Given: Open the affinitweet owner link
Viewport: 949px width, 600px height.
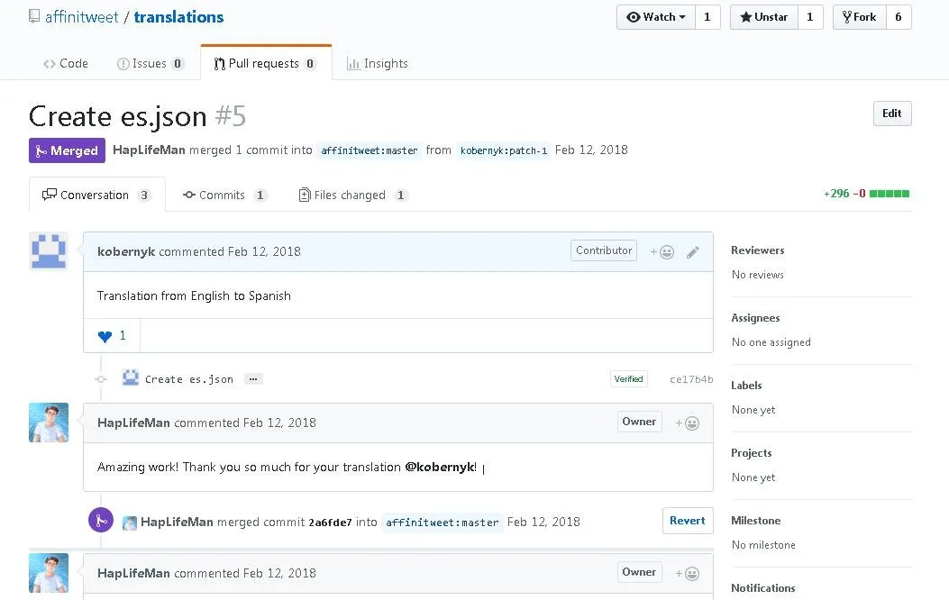Looking at the screenshot, I should point(82,17).
